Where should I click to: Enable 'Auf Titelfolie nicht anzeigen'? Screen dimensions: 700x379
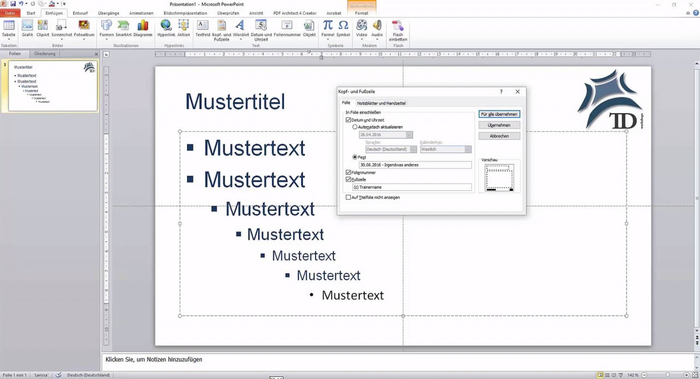tap(348, 197)
